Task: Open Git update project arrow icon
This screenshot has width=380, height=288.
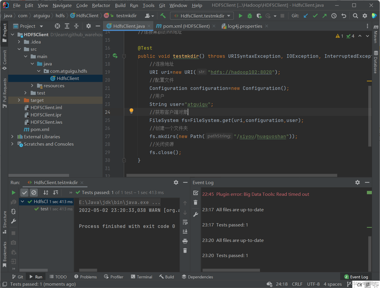Action: tap(306, 16)
